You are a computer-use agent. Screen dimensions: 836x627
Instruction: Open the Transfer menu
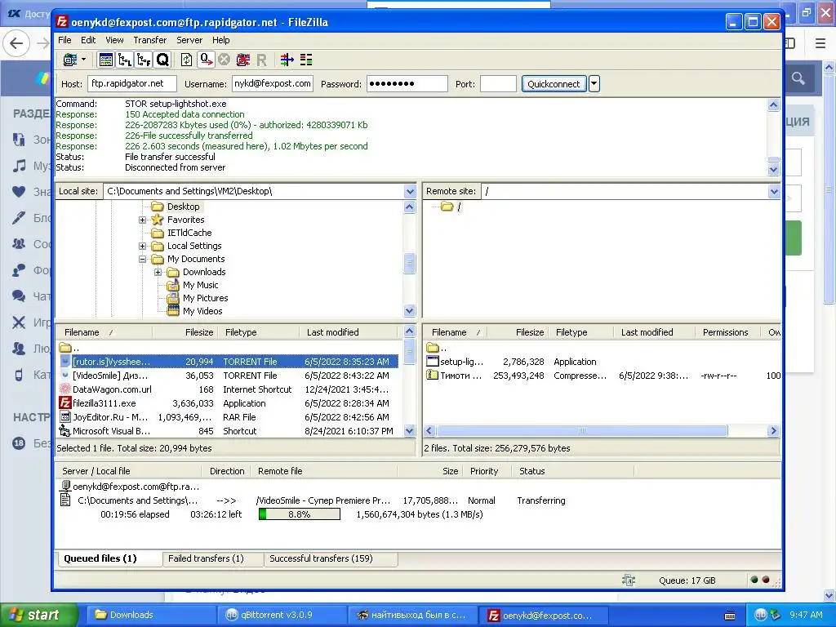150,40
